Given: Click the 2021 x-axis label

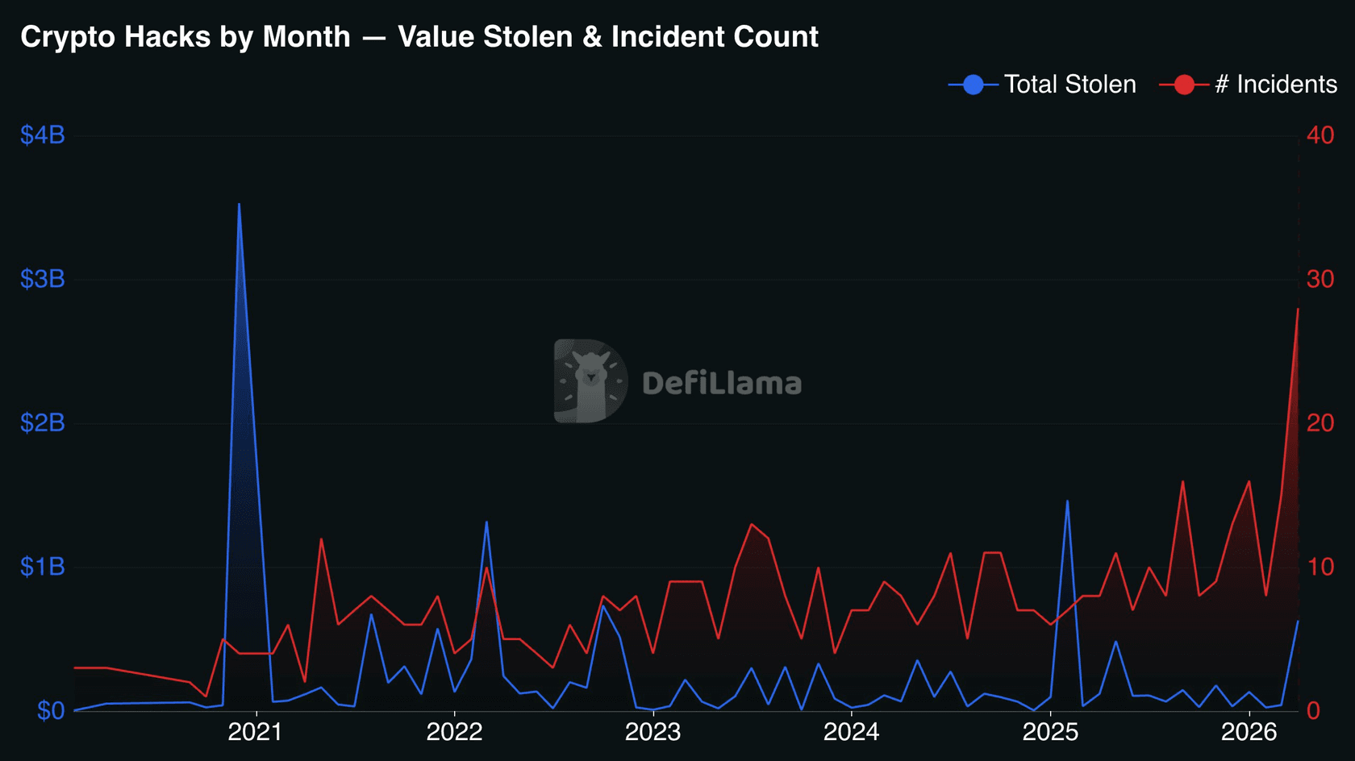Looking at the screenshot, I should [256, 732].
